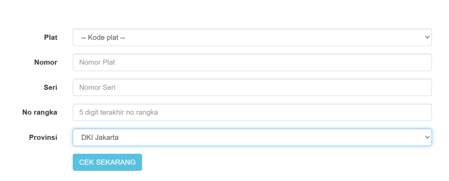Click the "-- Kode plat --" placeholder text

pyautogui.click(x=103, y=38)
